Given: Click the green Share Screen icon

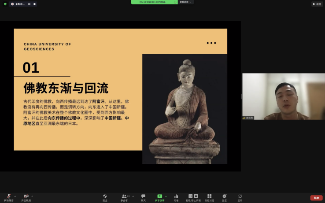Looking at the screenshot, I should point(159,196).
